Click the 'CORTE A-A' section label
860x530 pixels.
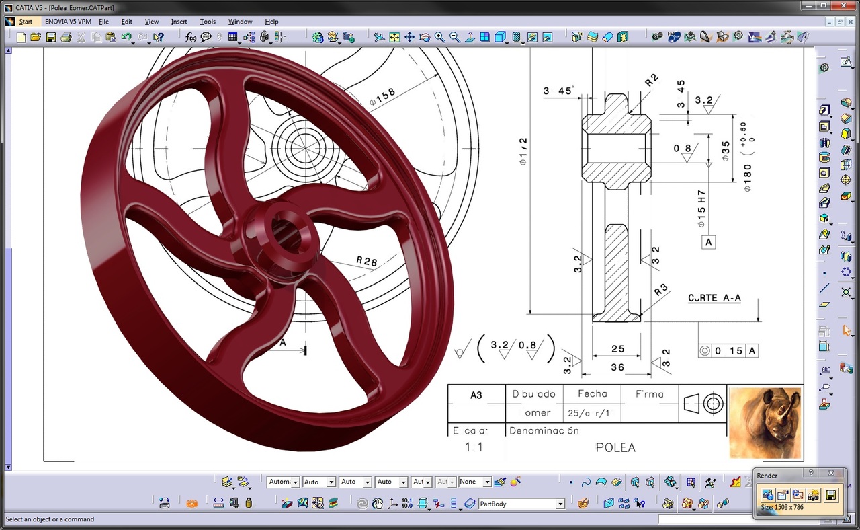tap(714, 298)
